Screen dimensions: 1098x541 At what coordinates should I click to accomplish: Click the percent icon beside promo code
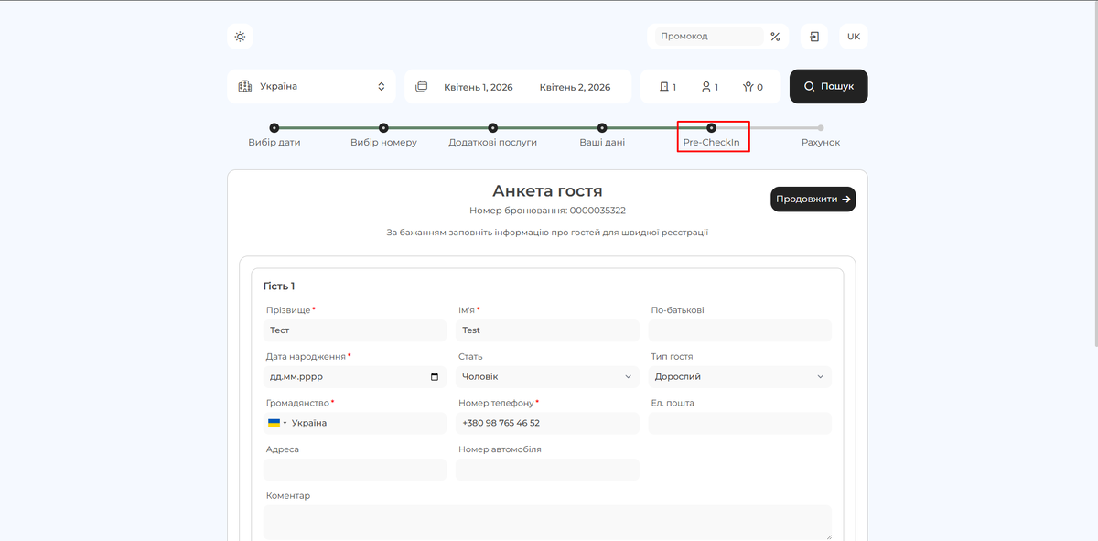point(775,37)
